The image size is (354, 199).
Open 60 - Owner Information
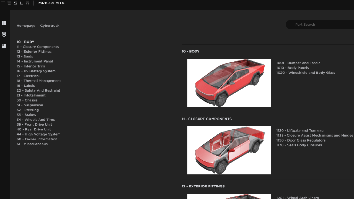(37, 139)
